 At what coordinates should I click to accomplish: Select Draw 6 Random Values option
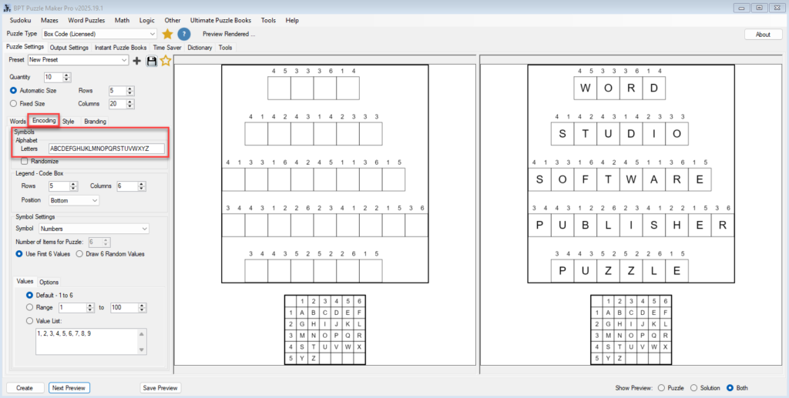[x=79, y=254]
